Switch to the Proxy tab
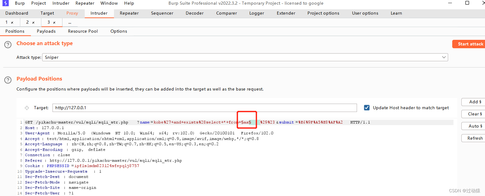Viewport: 485px width, 196px height. point(72,13)
